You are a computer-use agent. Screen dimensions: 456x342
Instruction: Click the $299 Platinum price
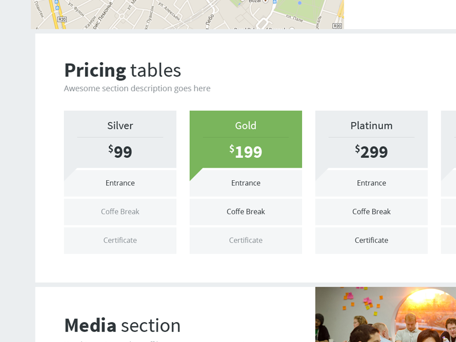371,151
